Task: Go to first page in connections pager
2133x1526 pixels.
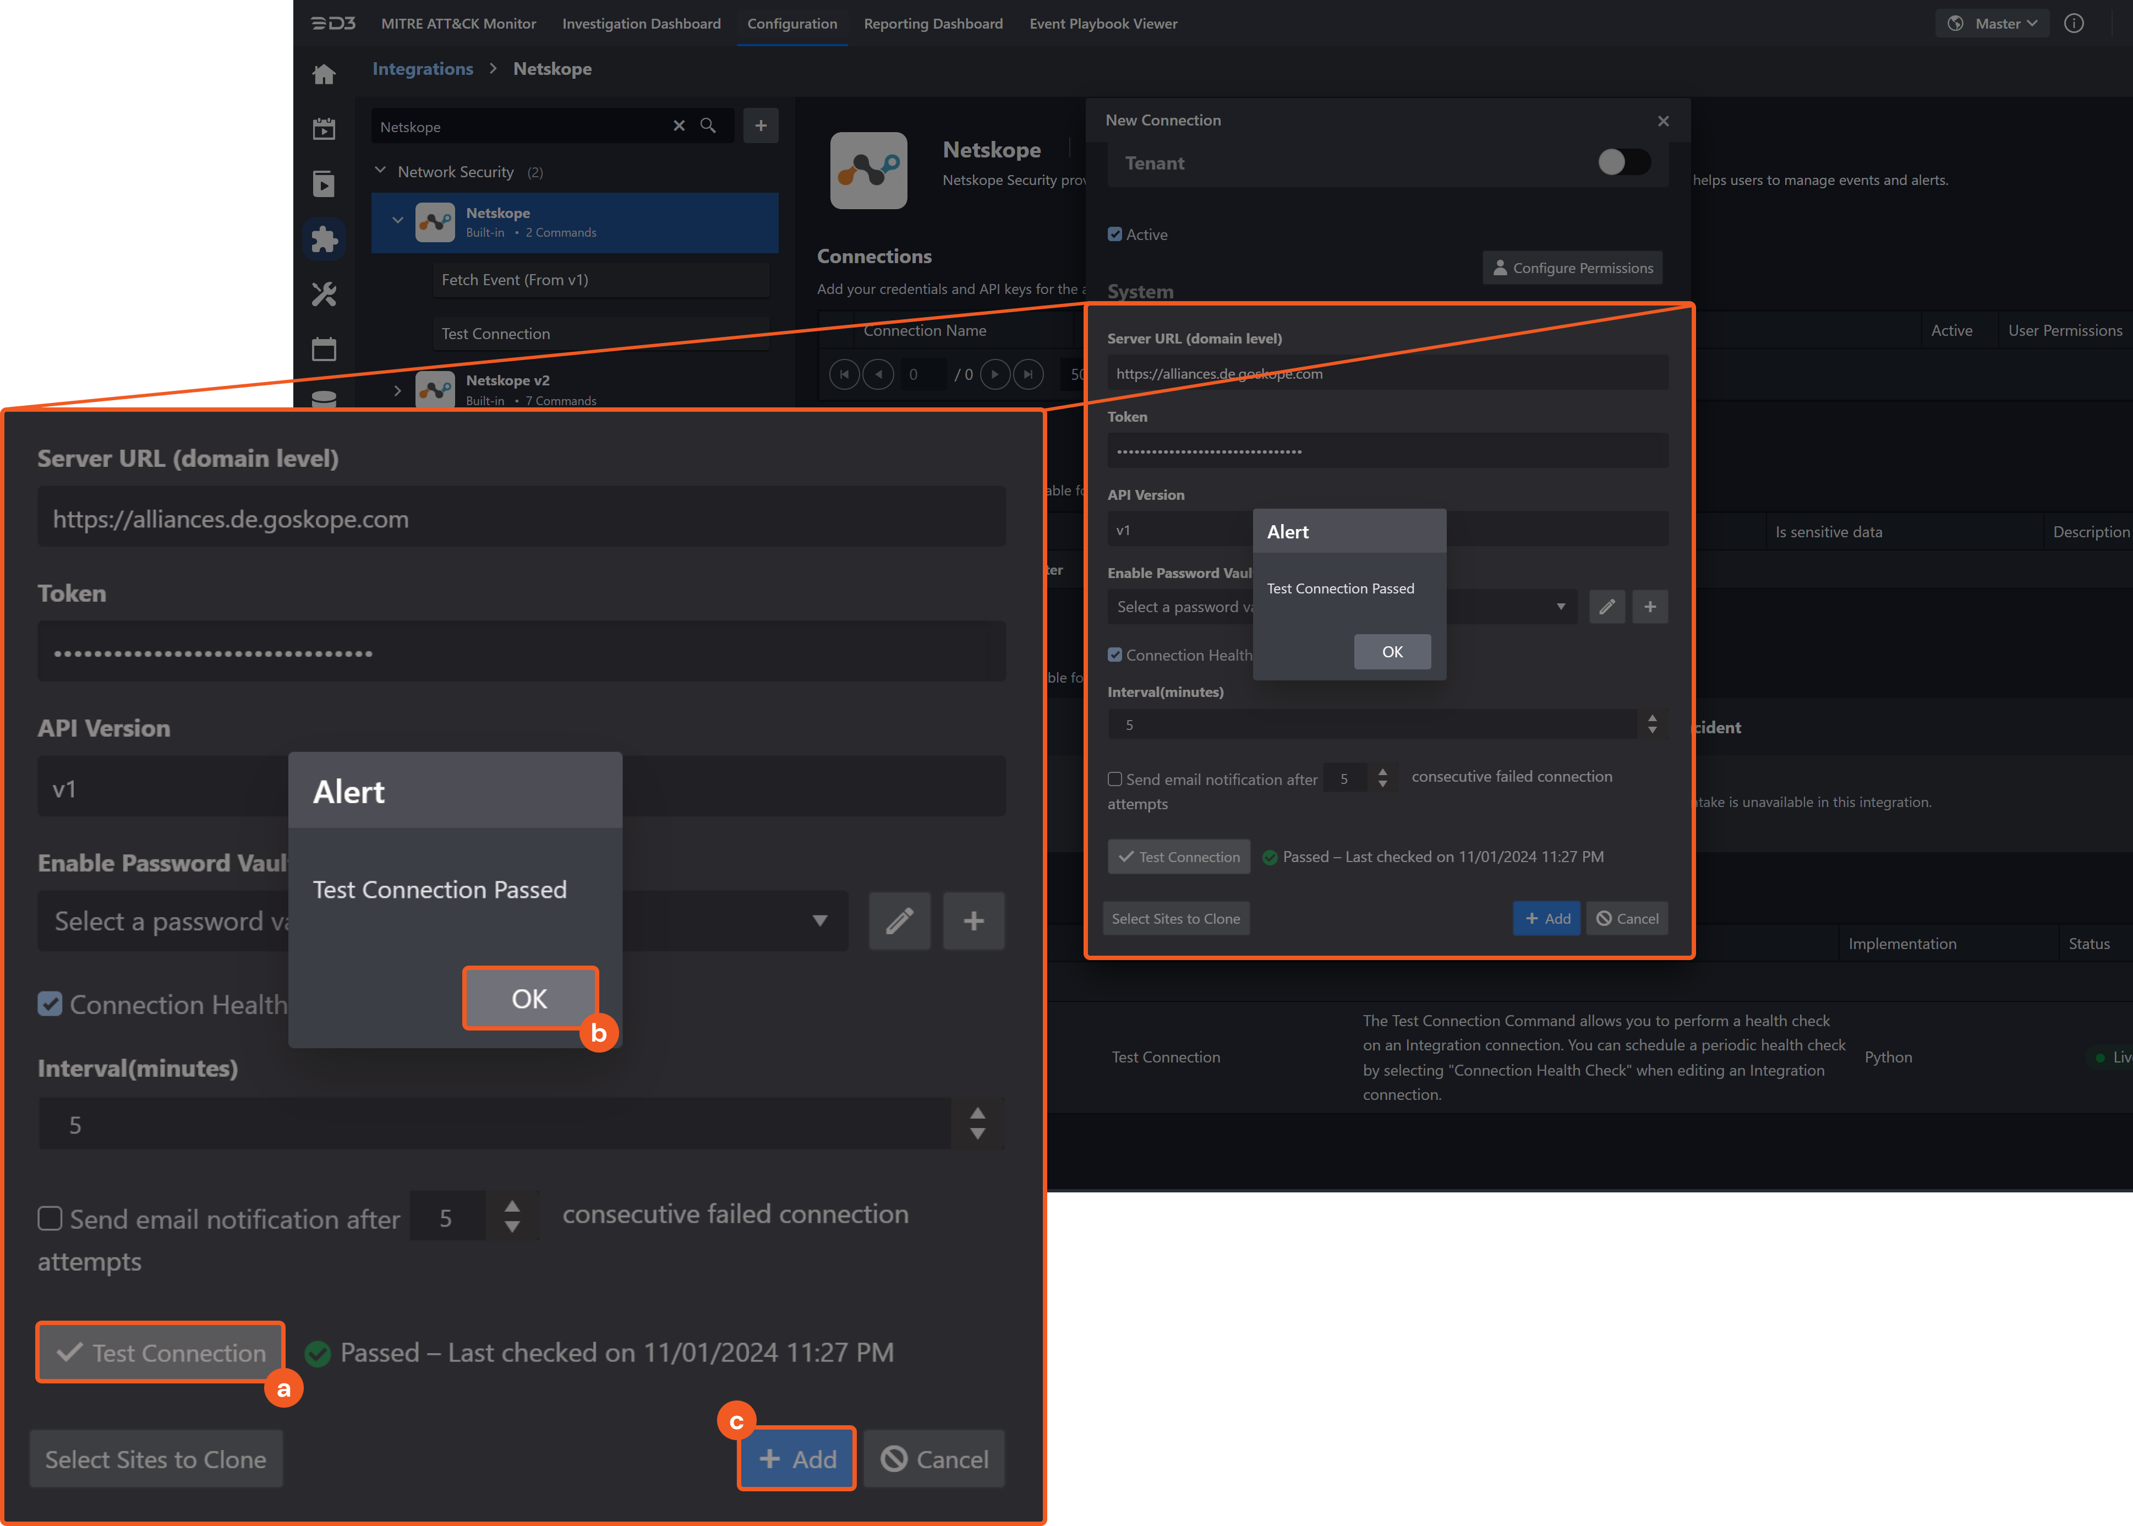Action: (844, 374)
